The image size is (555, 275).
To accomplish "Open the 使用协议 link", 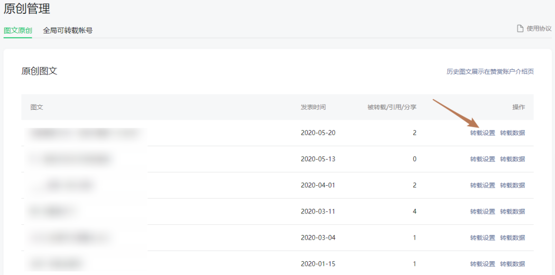I will (x=539, y=29).
